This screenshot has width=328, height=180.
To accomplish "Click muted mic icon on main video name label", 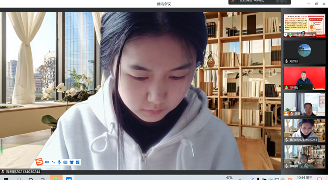I will coord(3,172).
